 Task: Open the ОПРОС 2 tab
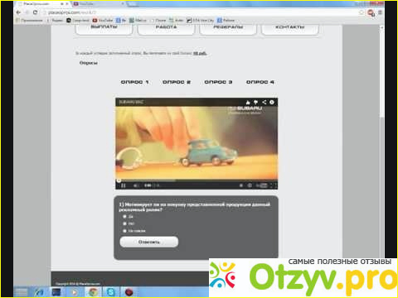(177, 82)
